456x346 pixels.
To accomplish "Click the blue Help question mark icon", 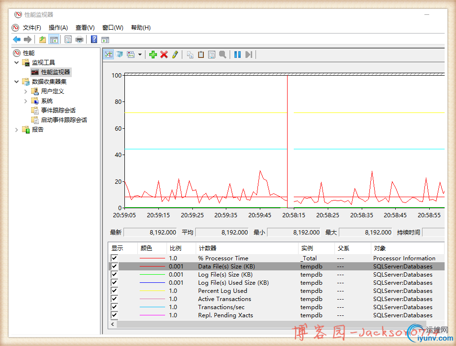I will click(94, 39).
